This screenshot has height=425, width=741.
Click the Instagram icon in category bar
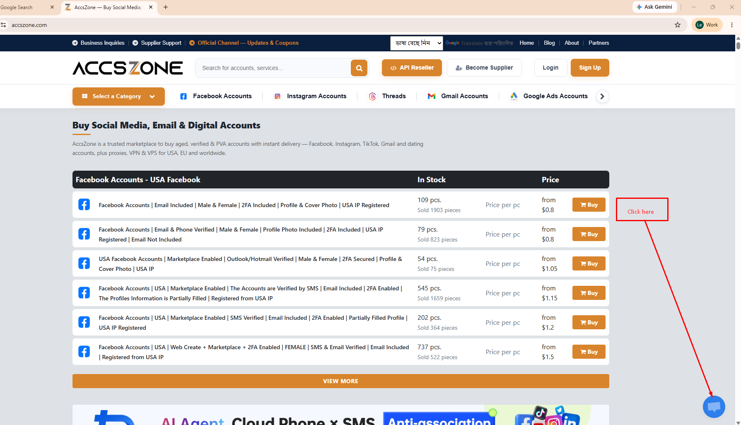pyautogui.click(x=278, y=97)
